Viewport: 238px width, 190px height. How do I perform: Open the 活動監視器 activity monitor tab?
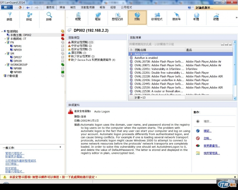87,7
